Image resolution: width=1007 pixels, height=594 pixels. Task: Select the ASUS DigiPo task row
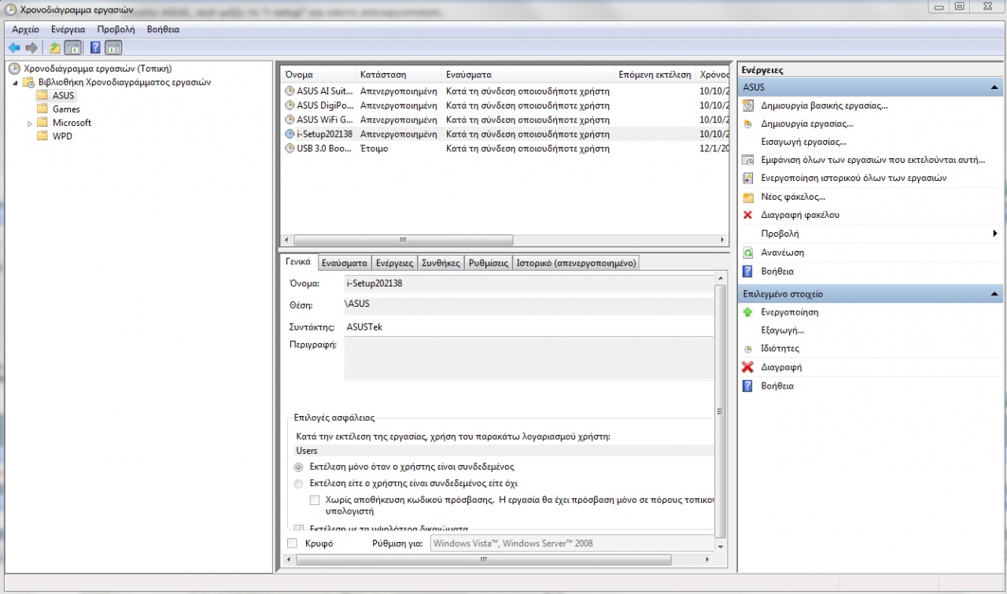click(x=504, y=105)
